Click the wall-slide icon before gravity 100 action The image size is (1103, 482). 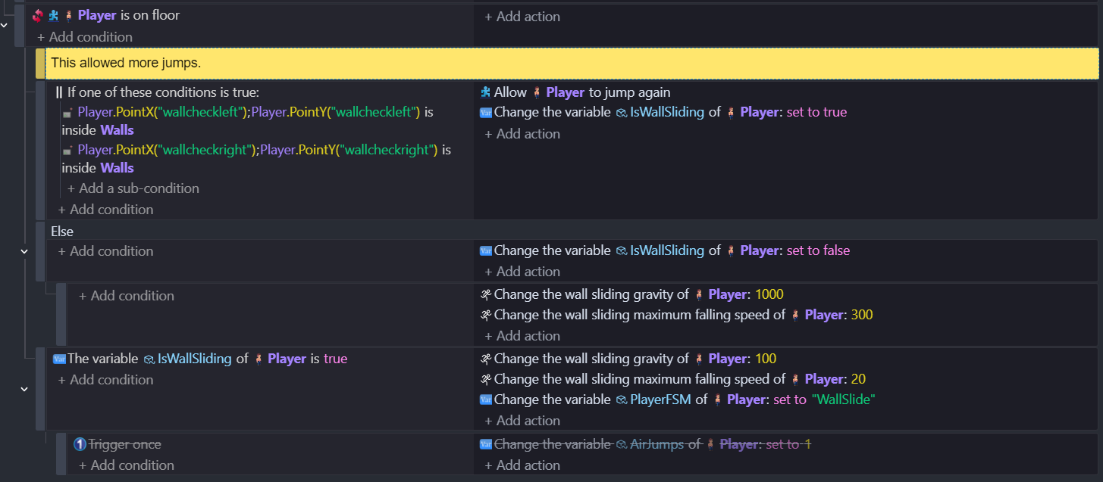point(486,359)
